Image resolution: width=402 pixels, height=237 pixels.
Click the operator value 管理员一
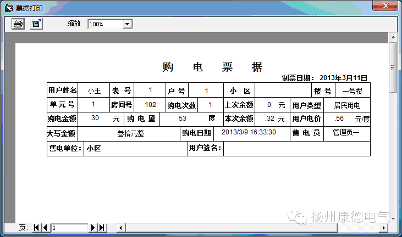(x=346, y=132)
